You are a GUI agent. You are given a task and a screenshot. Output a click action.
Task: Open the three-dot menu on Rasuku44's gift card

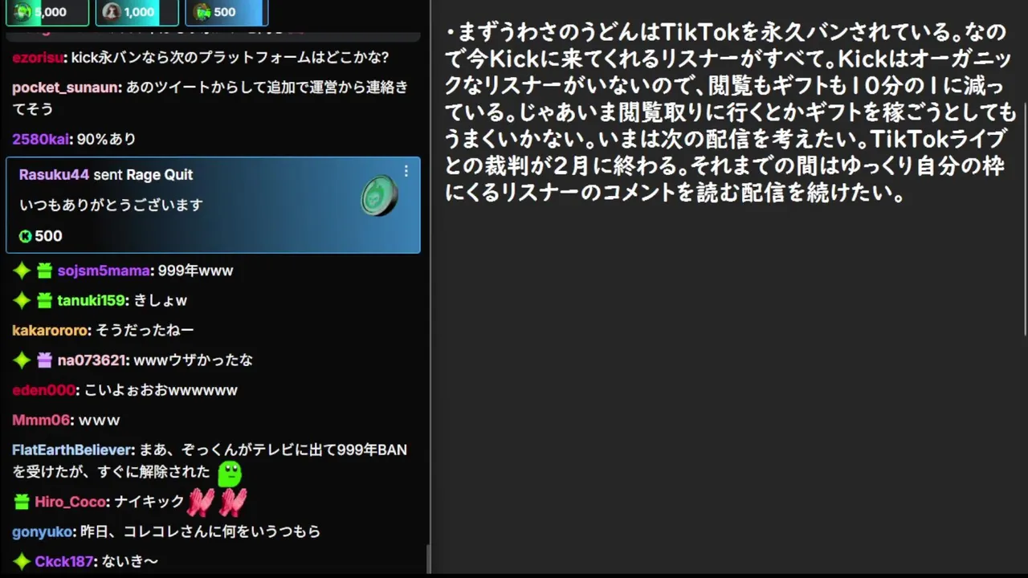point(406,171)
